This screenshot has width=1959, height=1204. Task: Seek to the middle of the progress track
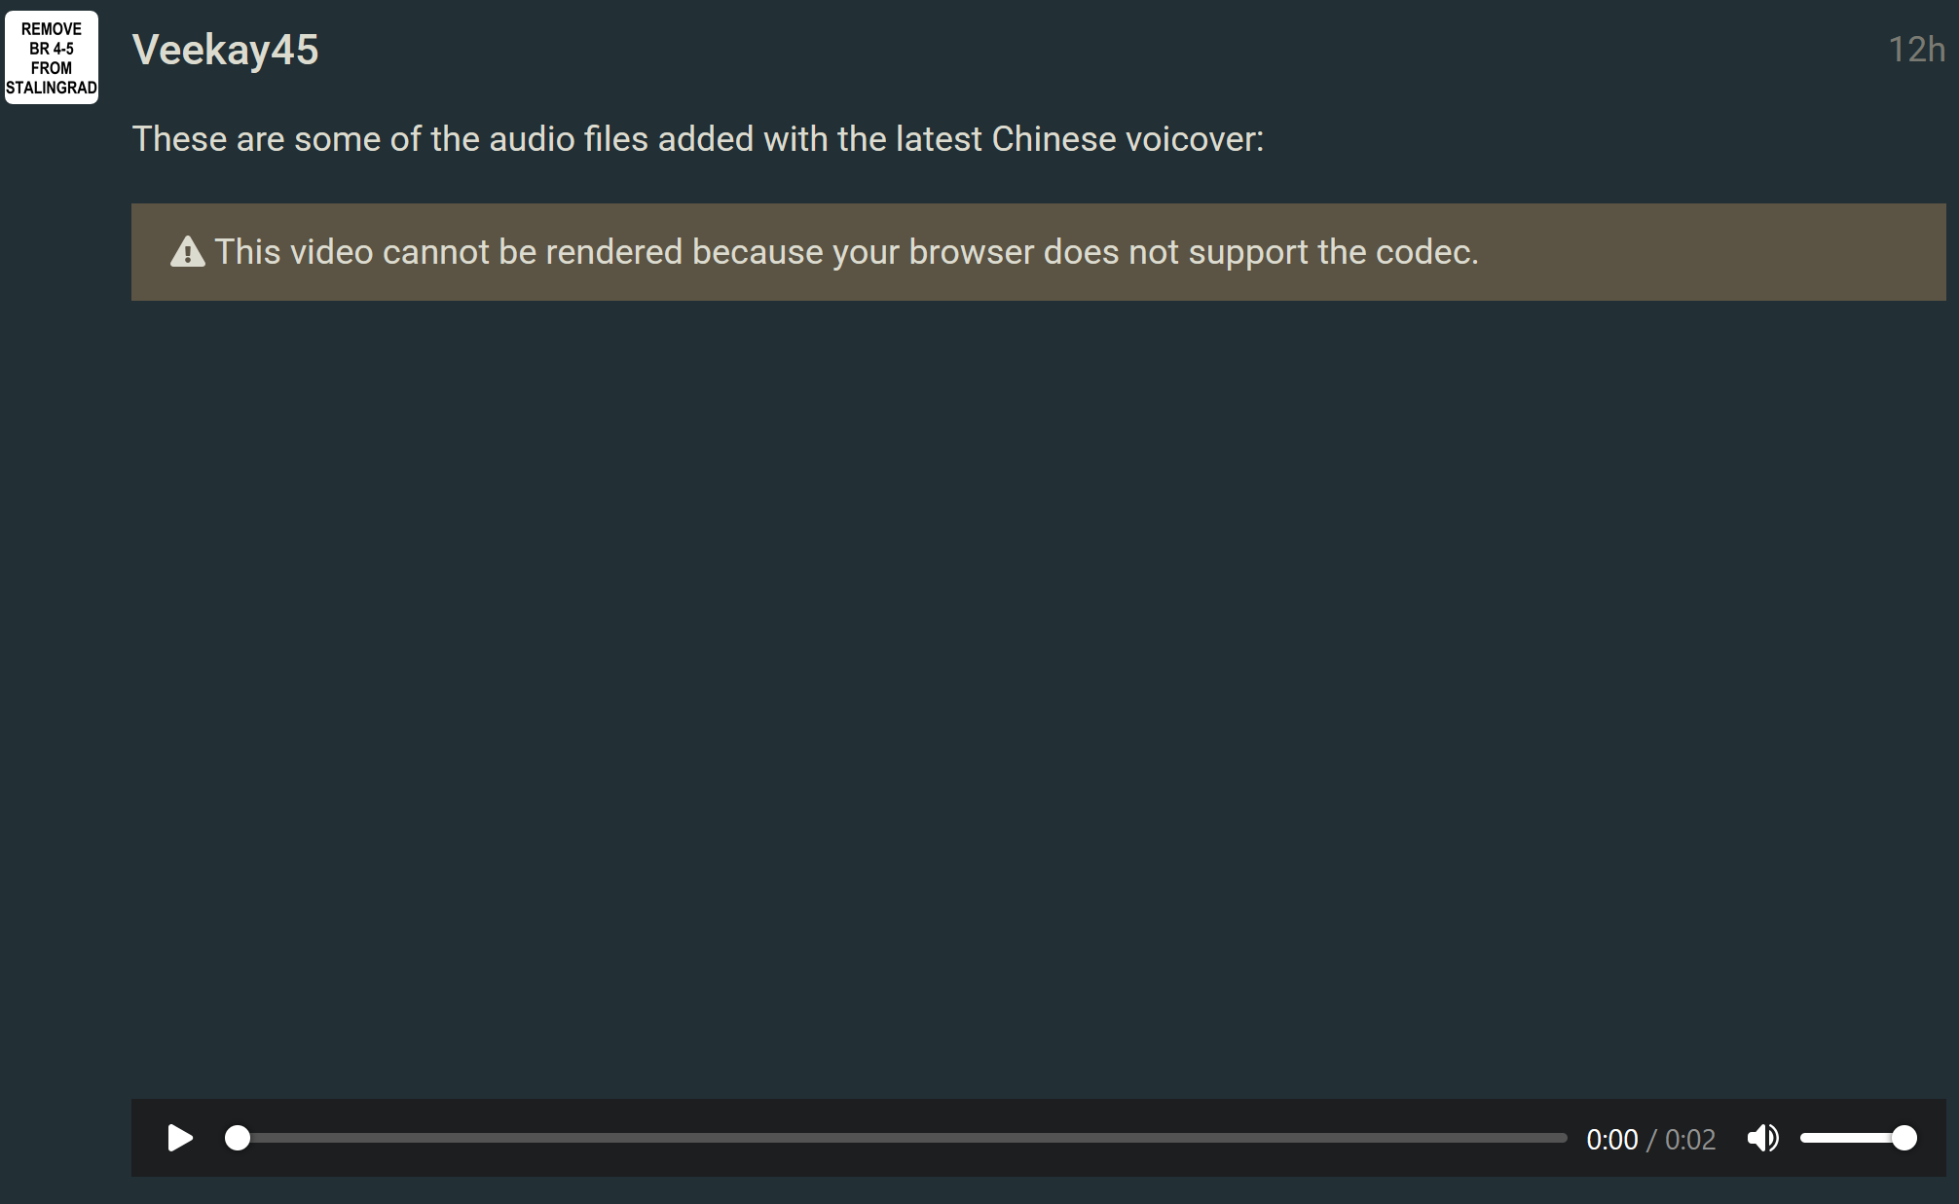(902, 1138)
